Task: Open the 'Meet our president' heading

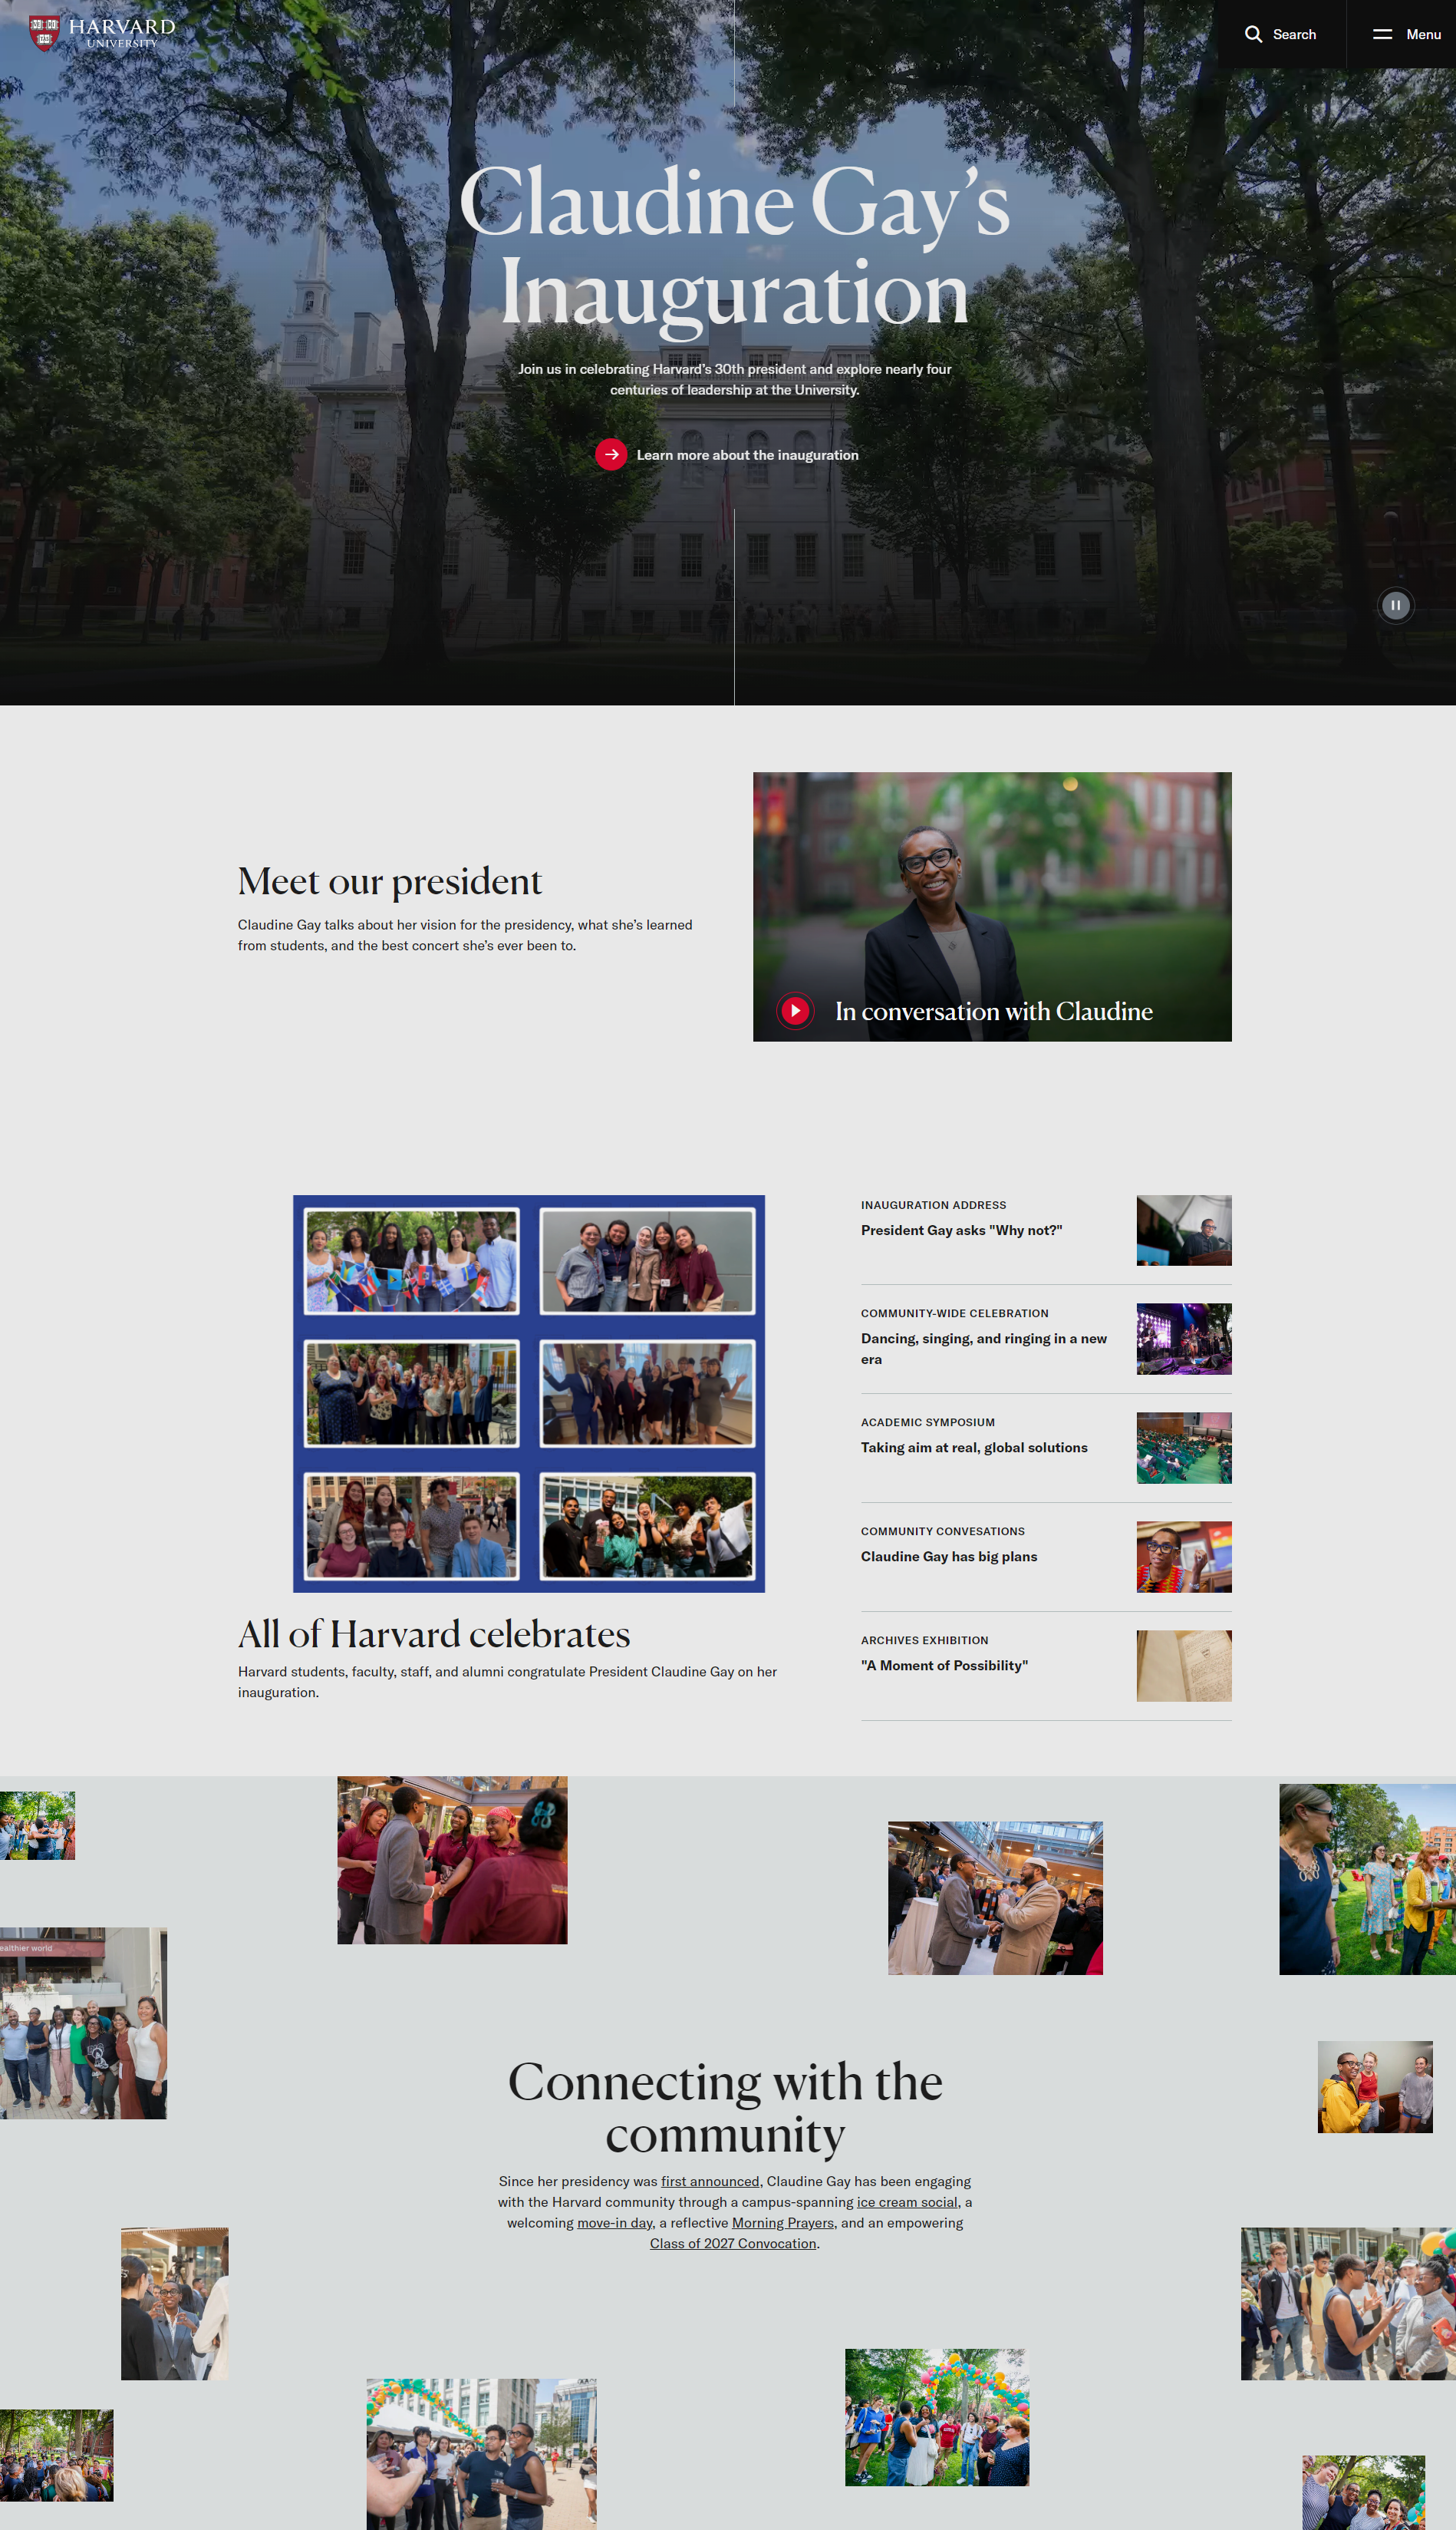Action: pos(389,881)
